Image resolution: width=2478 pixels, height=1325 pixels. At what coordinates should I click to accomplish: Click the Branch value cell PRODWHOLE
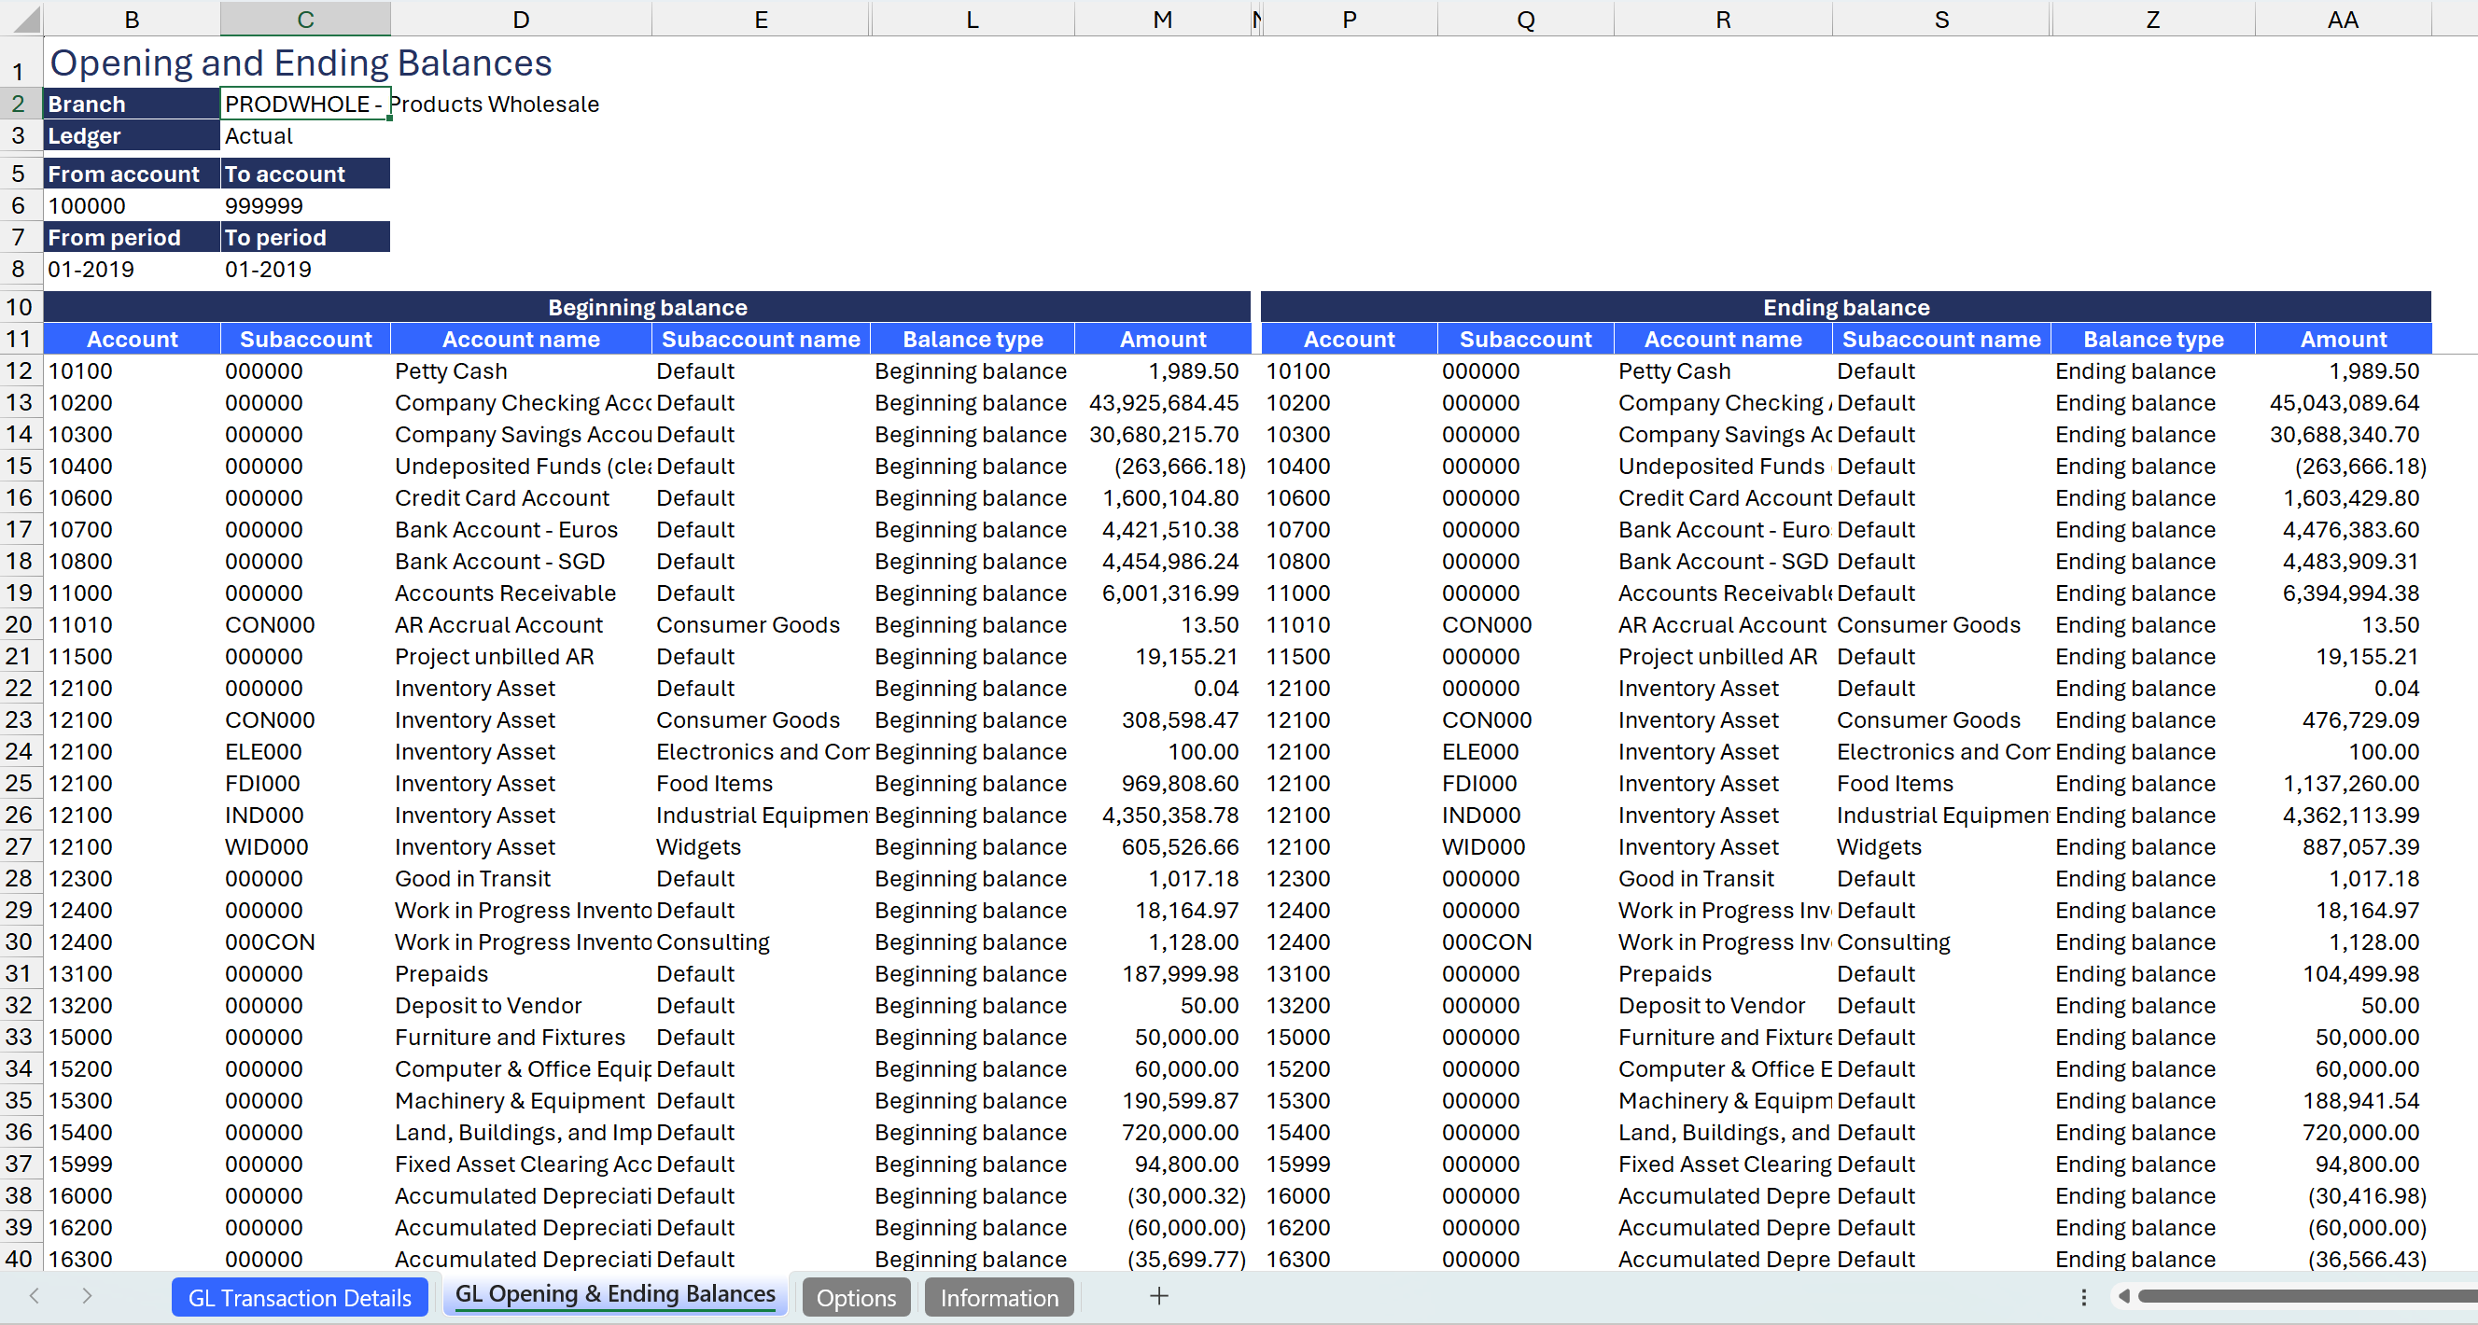coord(304,104)
